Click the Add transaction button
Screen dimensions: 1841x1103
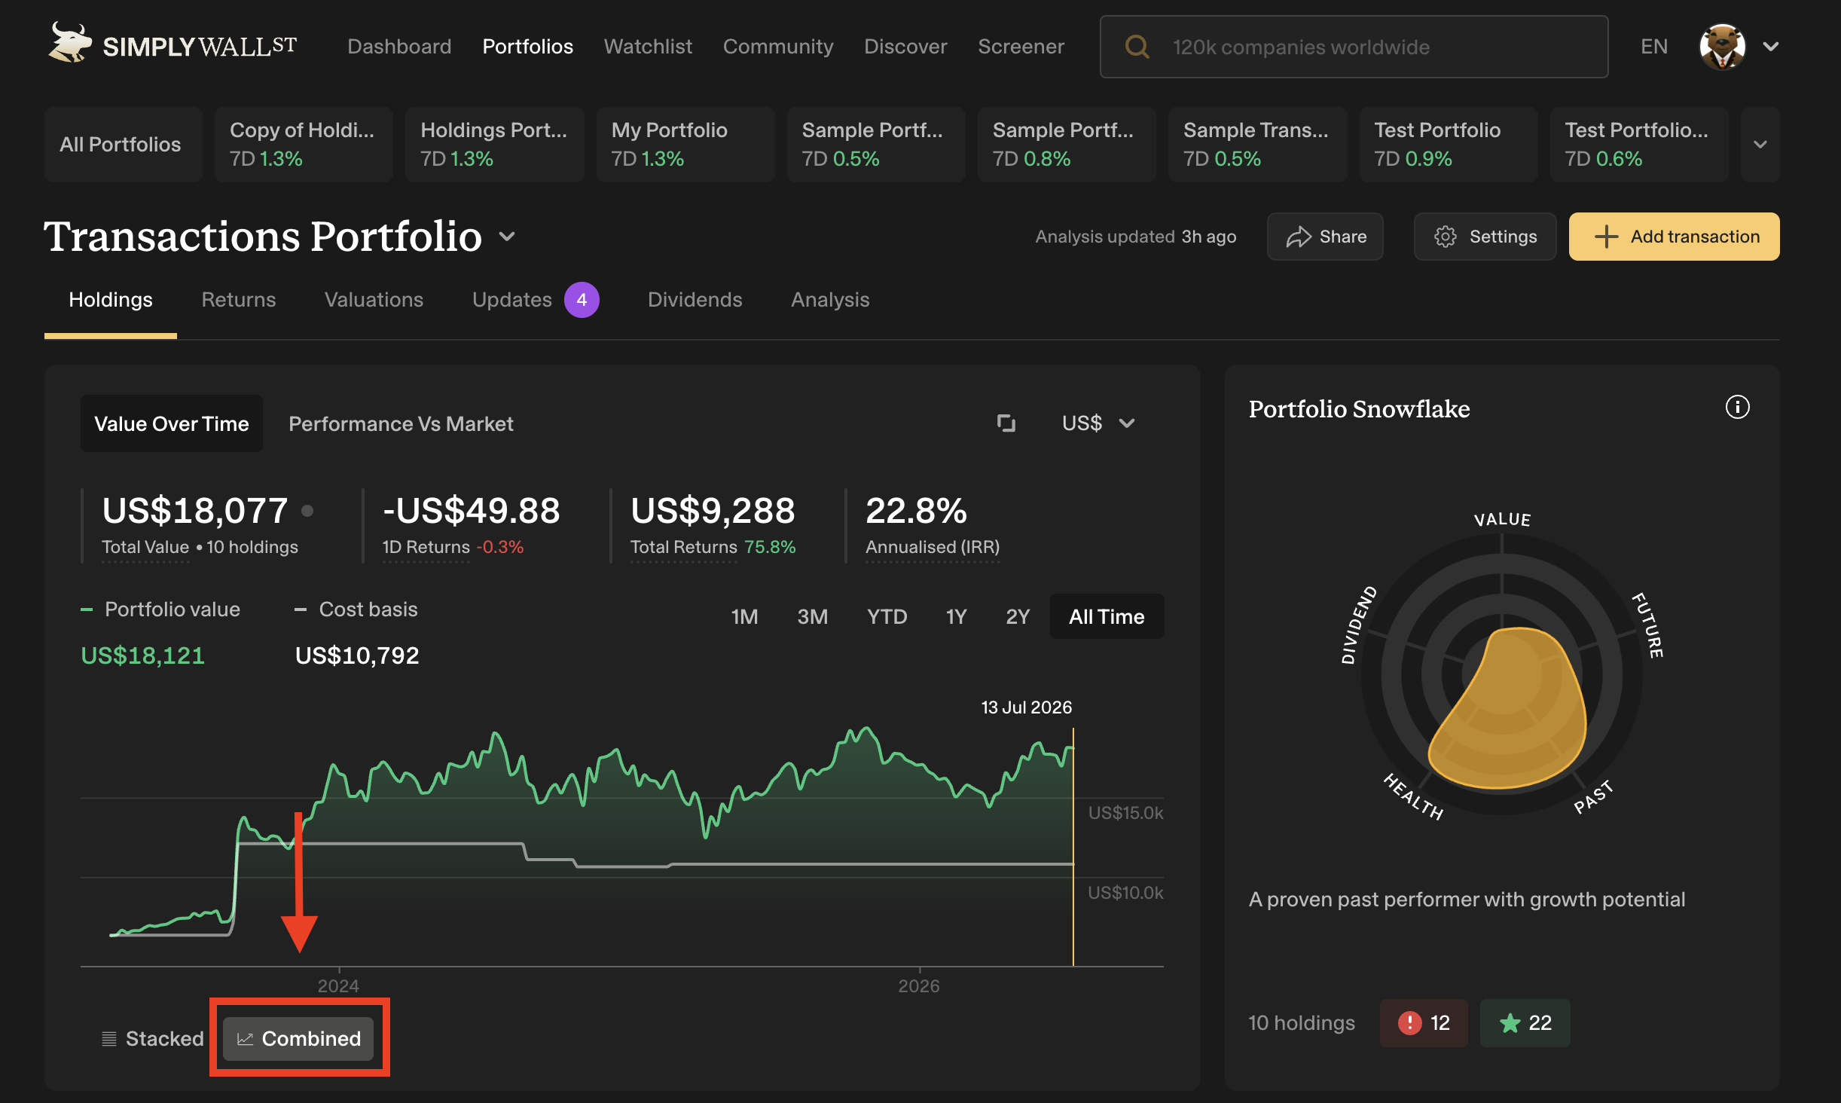1674,237
